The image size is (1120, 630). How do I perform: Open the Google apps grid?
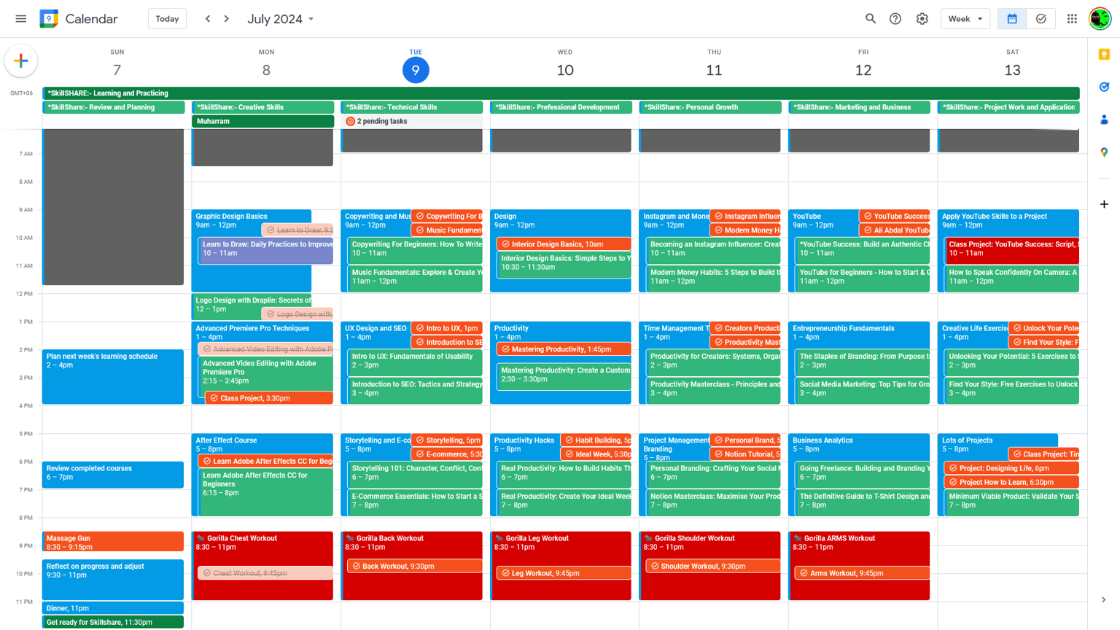click(1072, 19)
